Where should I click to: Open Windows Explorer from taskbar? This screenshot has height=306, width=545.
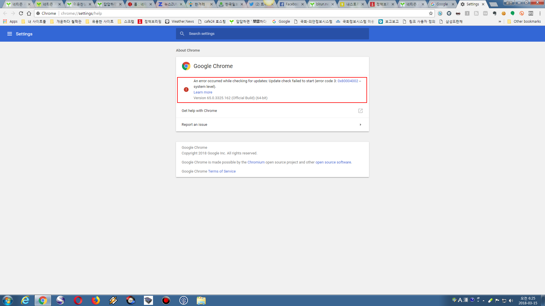pos(201,300)
